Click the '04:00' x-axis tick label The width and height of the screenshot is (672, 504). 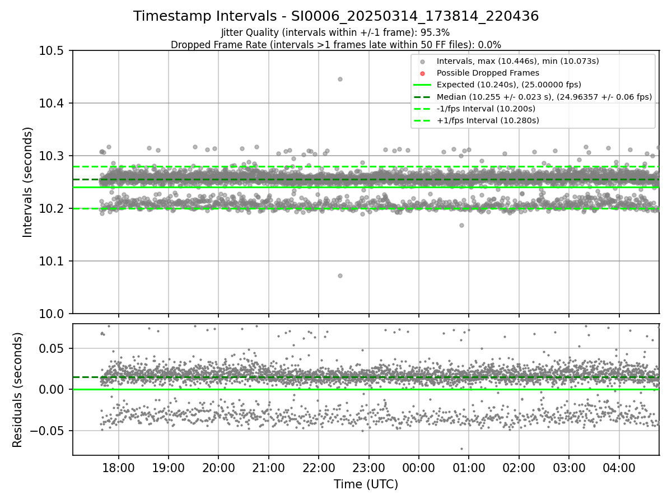pyautogui.click(x=619, y=468)
